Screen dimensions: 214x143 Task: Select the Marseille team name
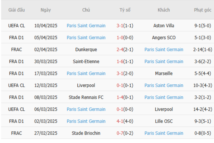click(164, 73)
